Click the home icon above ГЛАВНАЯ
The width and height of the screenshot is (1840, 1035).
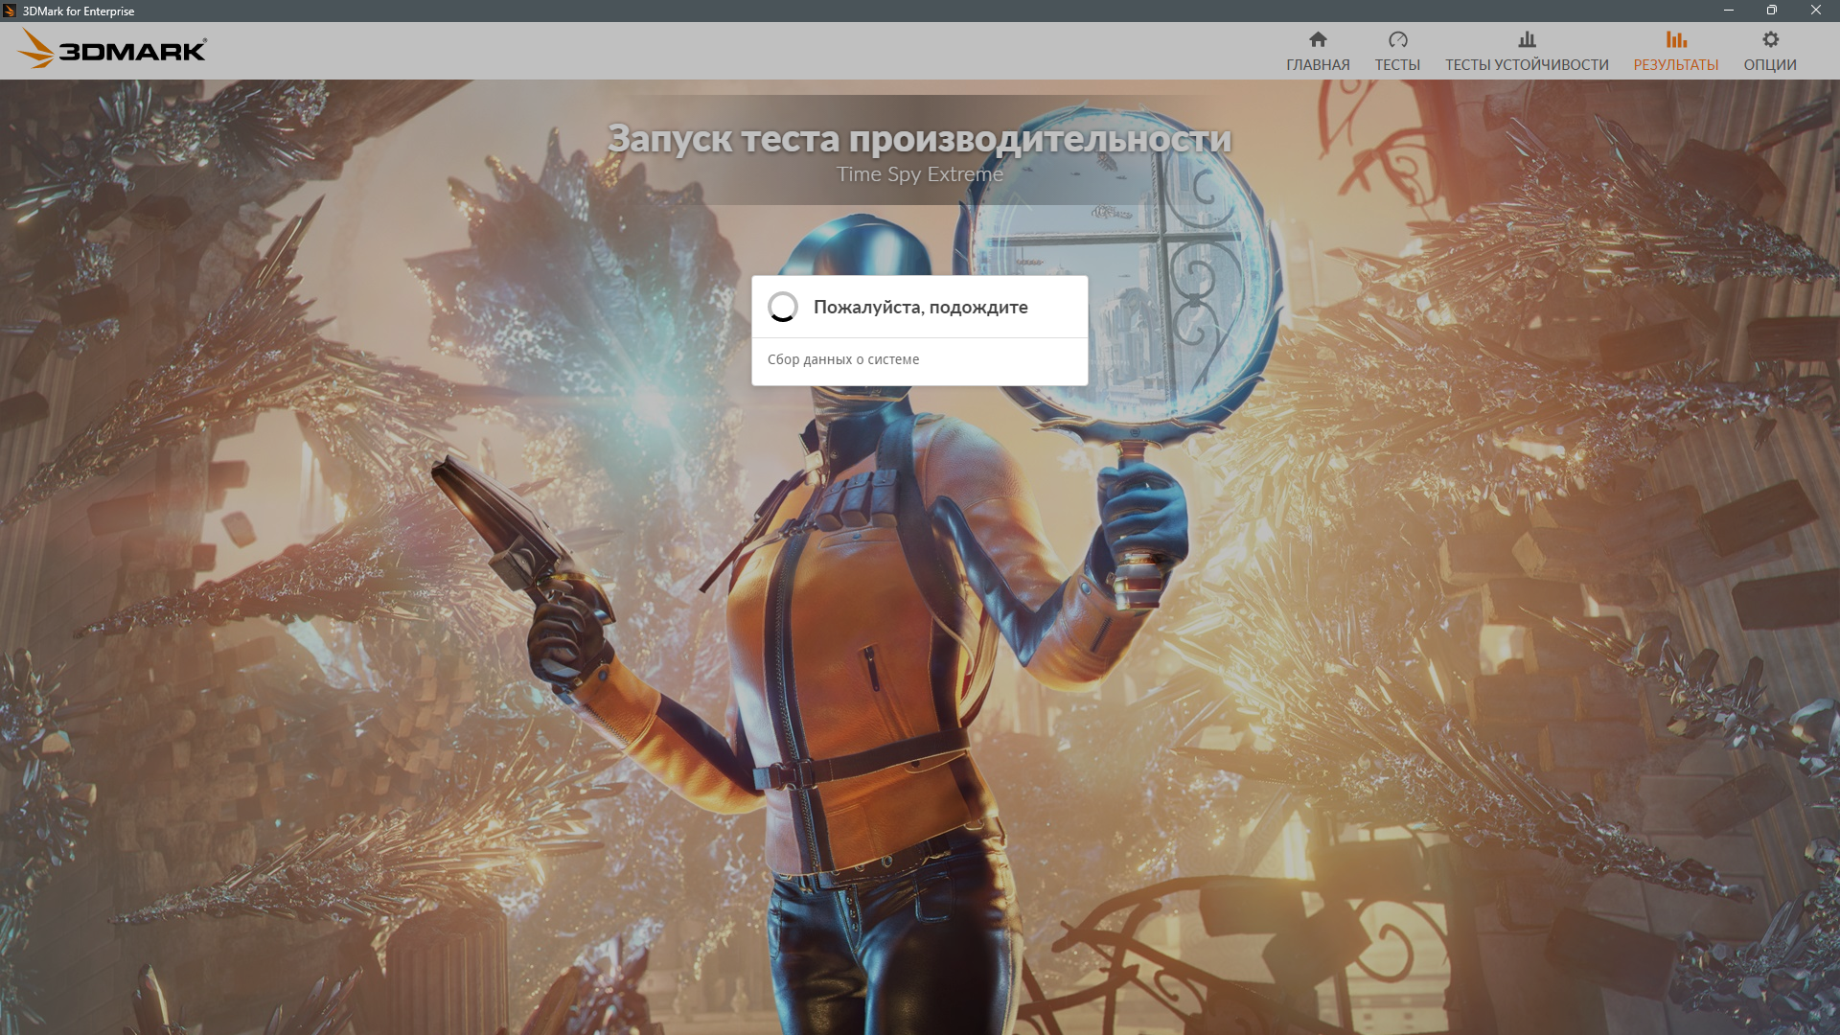pos(1318,39)
